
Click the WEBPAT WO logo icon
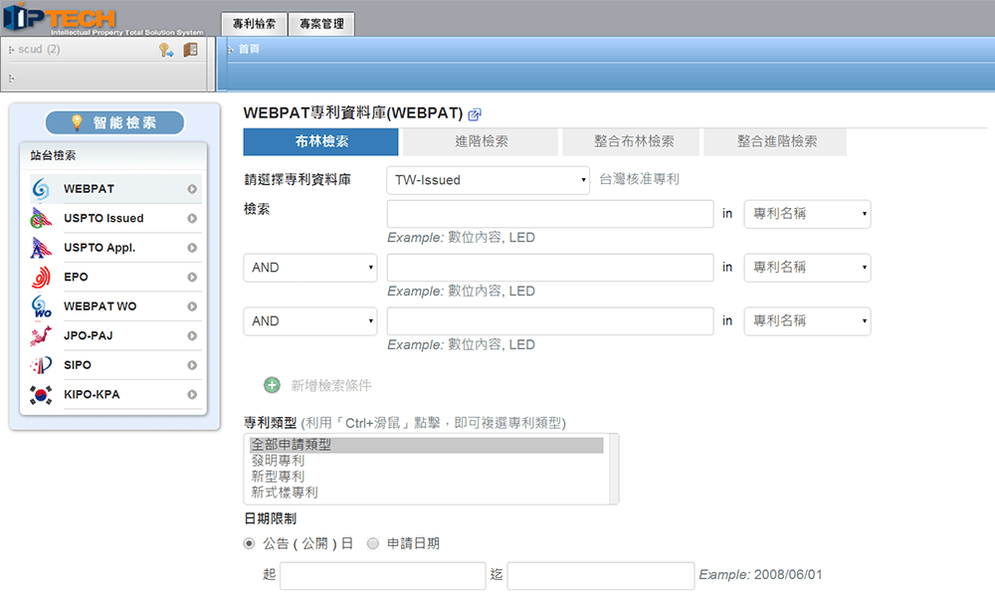[x=41, y=306]
